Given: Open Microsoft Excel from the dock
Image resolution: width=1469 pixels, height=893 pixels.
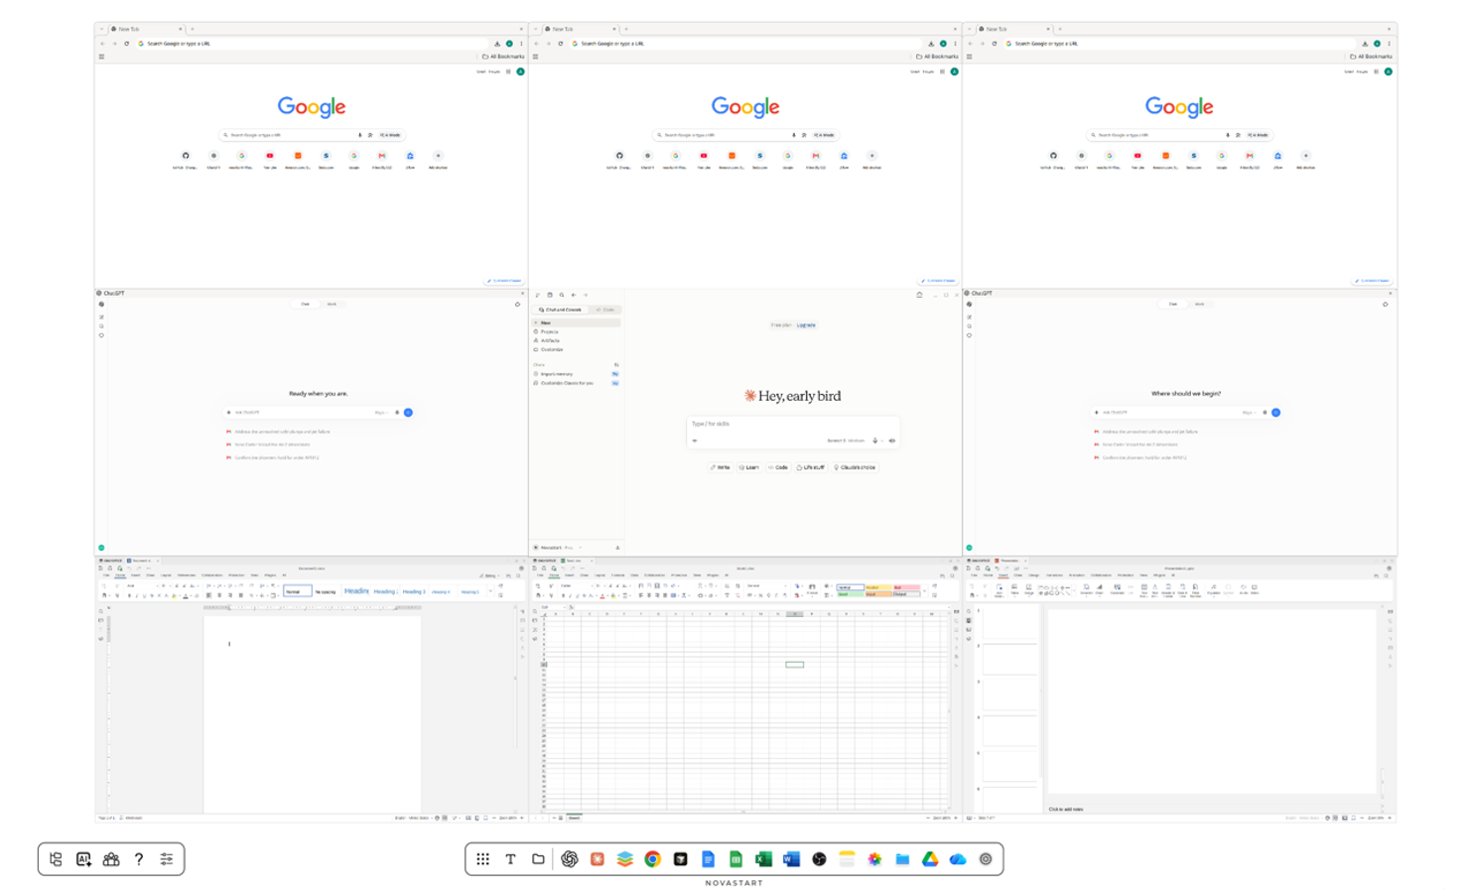Looking at the screenshot, I should tap(763, 859).
